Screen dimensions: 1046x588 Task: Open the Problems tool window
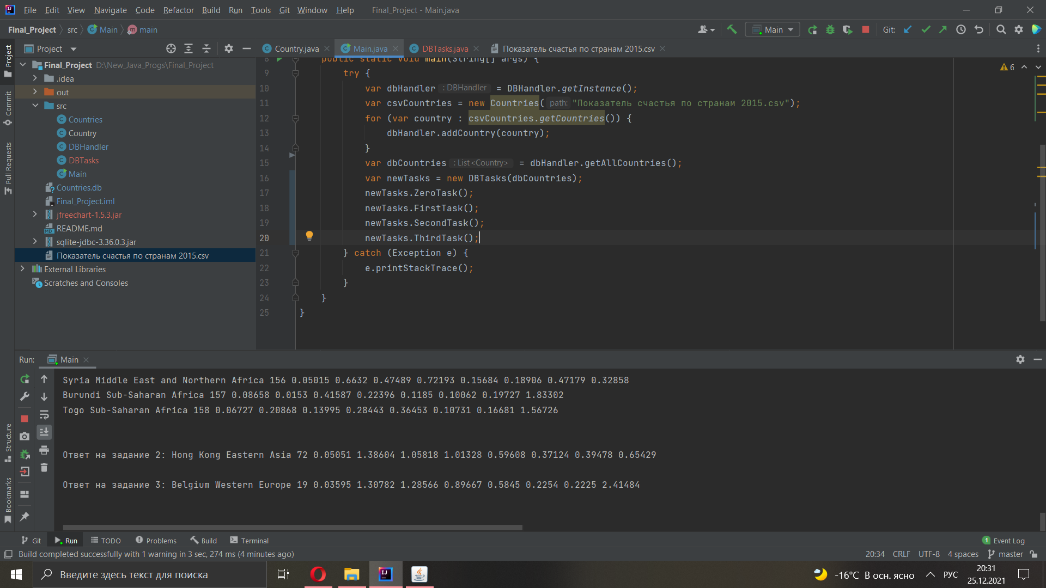(x=156, y=541)
